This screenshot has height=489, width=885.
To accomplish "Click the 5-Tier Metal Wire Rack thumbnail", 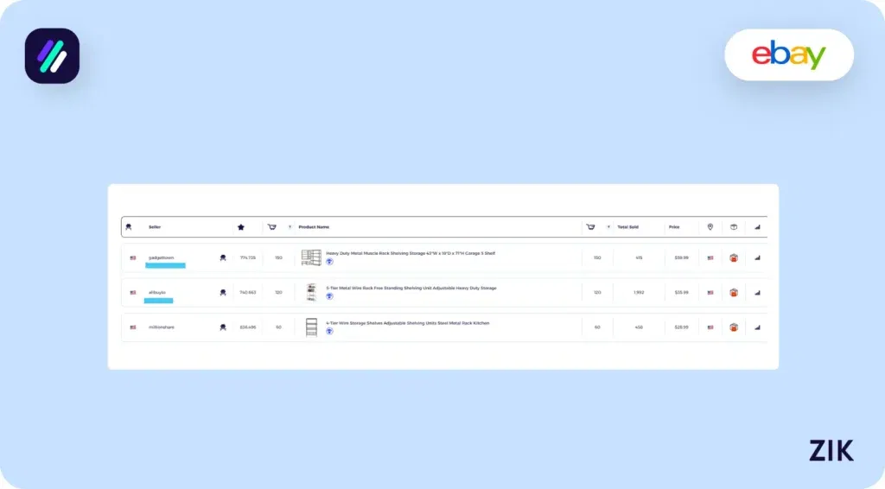I will pos(311,292).
